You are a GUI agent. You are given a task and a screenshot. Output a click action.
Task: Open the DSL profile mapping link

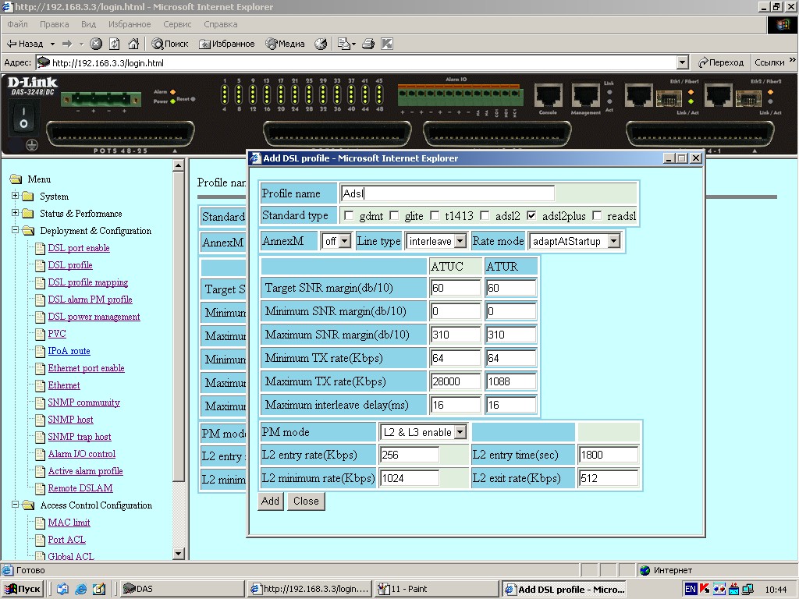point(87,282)
